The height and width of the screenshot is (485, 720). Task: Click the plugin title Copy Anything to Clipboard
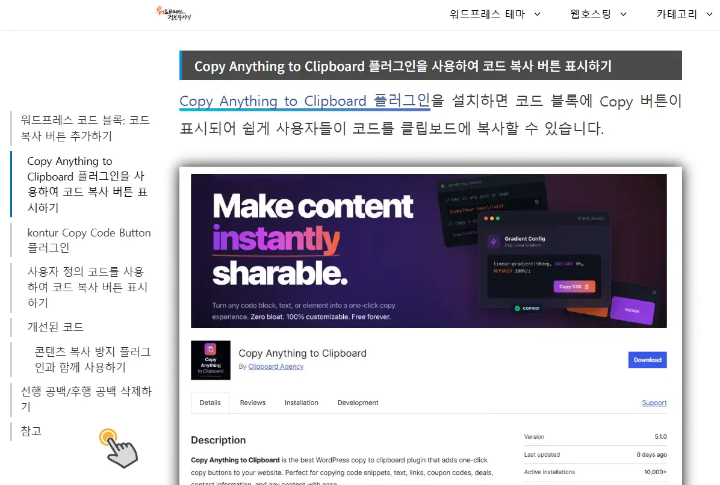tap(303, 353)
